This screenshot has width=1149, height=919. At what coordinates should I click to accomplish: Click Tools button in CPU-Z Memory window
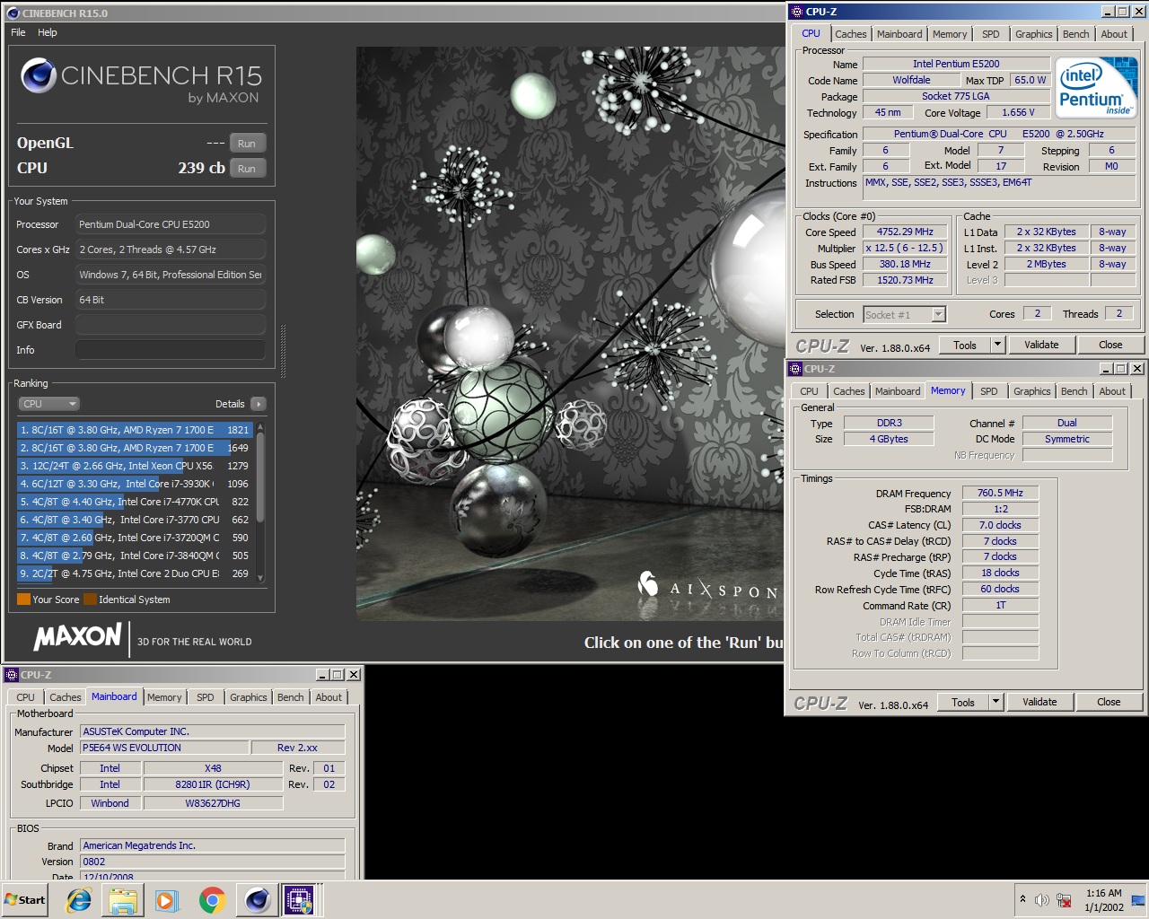point(962,702)
